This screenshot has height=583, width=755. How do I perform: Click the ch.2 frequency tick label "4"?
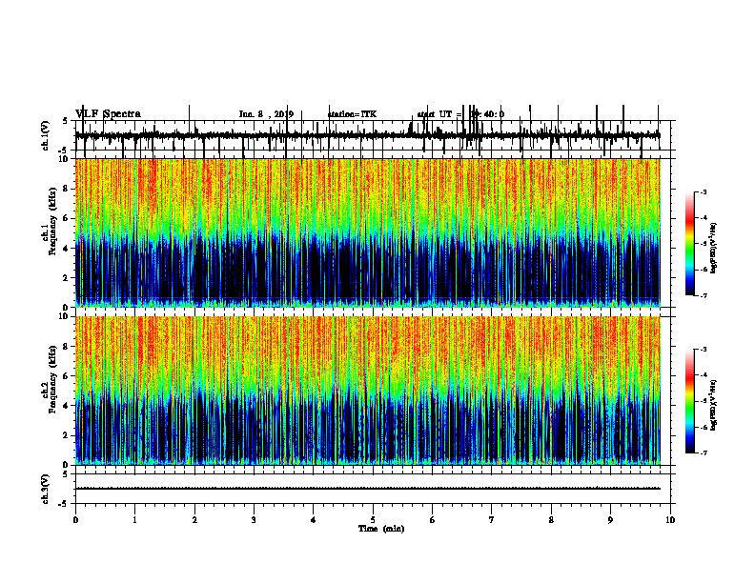click(x=66, y=406)
